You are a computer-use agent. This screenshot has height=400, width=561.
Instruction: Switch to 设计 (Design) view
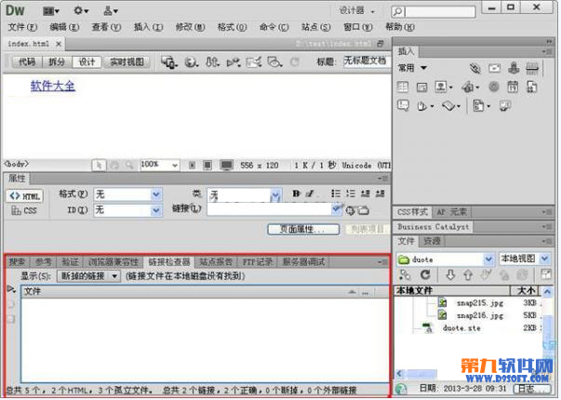(x=87, y=62)
